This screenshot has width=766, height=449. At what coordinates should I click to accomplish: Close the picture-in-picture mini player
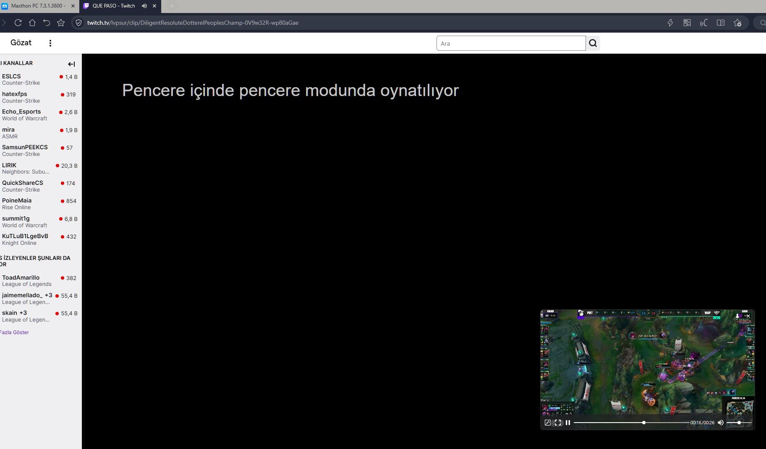tap(748, 316)
